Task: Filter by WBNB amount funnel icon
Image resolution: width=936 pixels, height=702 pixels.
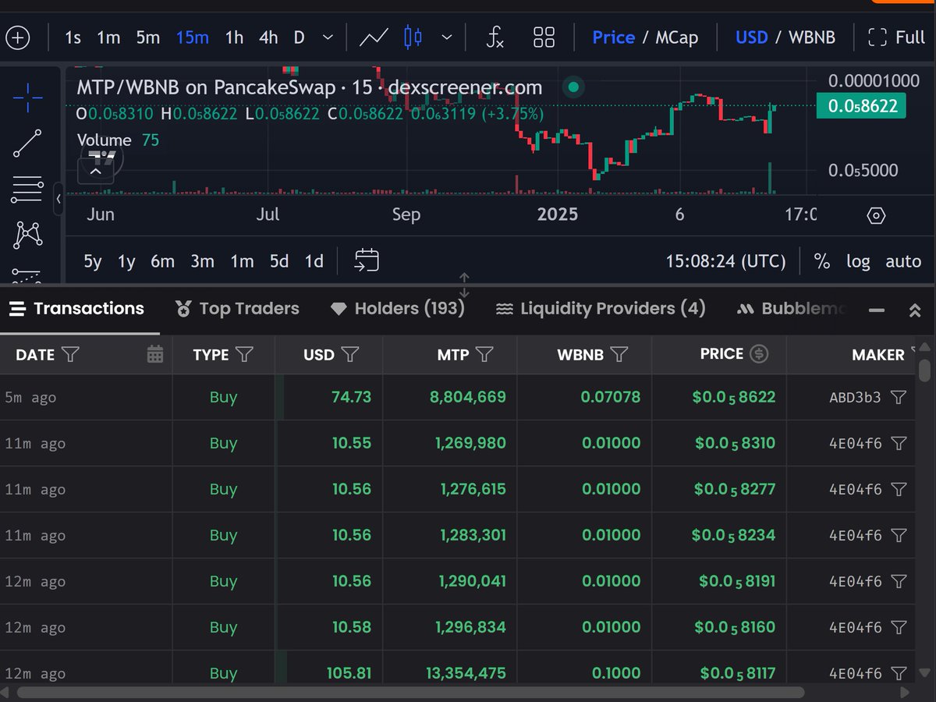Action: click(619, 355)
